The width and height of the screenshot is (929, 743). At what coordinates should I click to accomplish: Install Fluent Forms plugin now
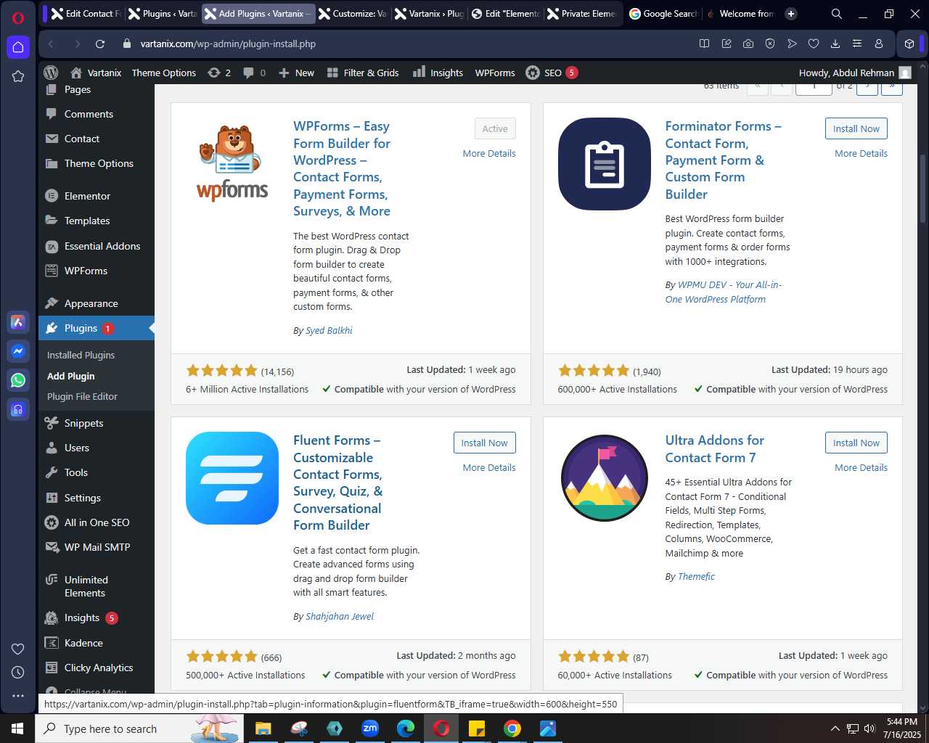(x=484, y=443)
